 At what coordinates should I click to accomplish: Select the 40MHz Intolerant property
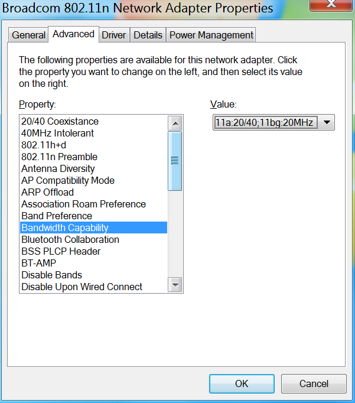pyautogui.click(x=93, y=133)
